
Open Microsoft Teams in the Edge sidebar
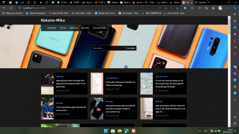click(235, 73)
